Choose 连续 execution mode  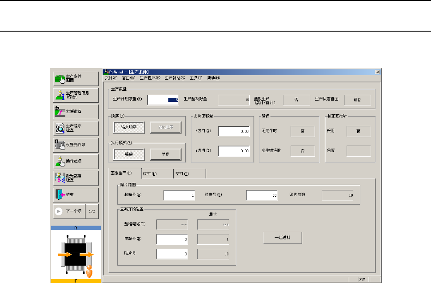pyautogui.click(x=129, y=154)
